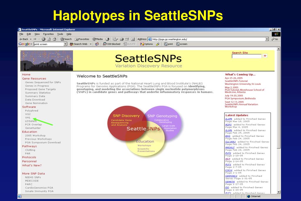Click in the Search Site text field
The height and width of the screenshot is (201, 301).
tap(247, 56)
